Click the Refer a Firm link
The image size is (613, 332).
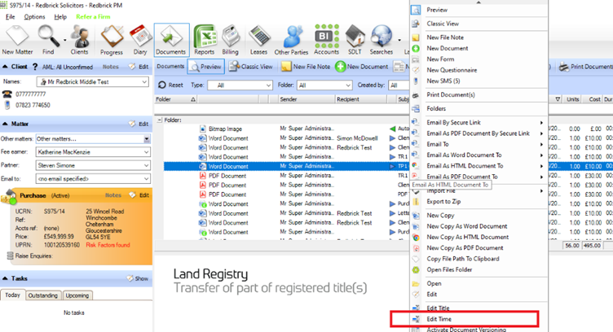coord(93,17)
